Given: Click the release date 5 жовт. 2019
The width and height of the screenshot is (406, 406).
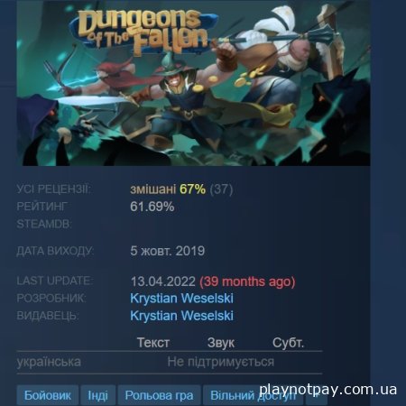Looking at the screenshot, I should 168,251.
